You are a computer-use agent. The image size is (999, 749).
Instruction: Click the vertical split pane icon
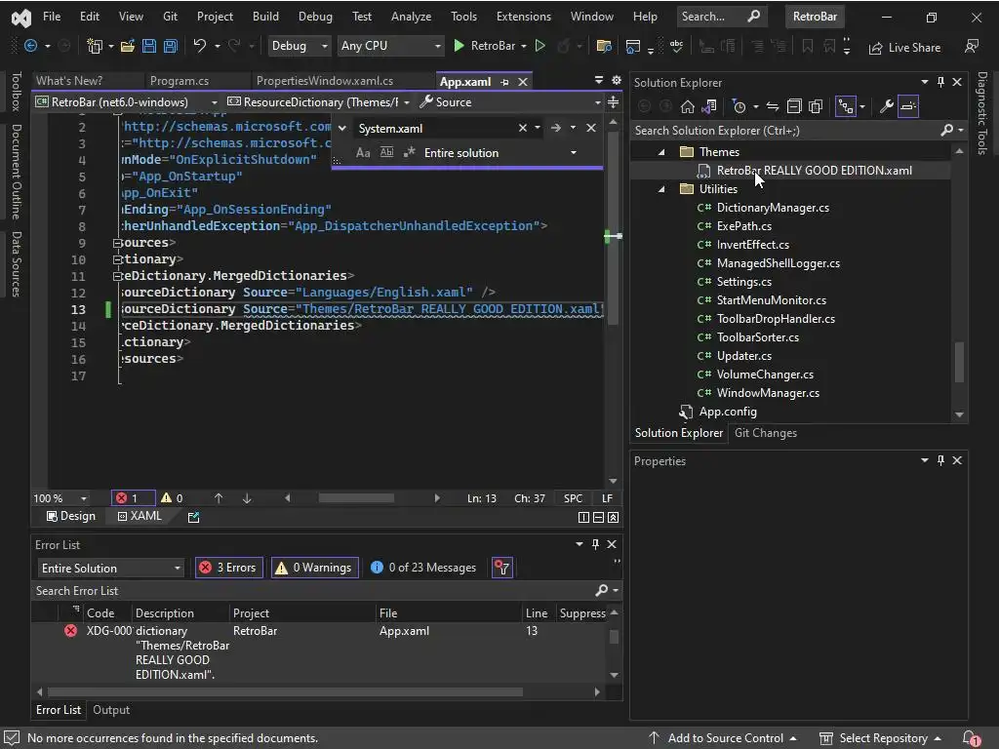tap(583, 517)
